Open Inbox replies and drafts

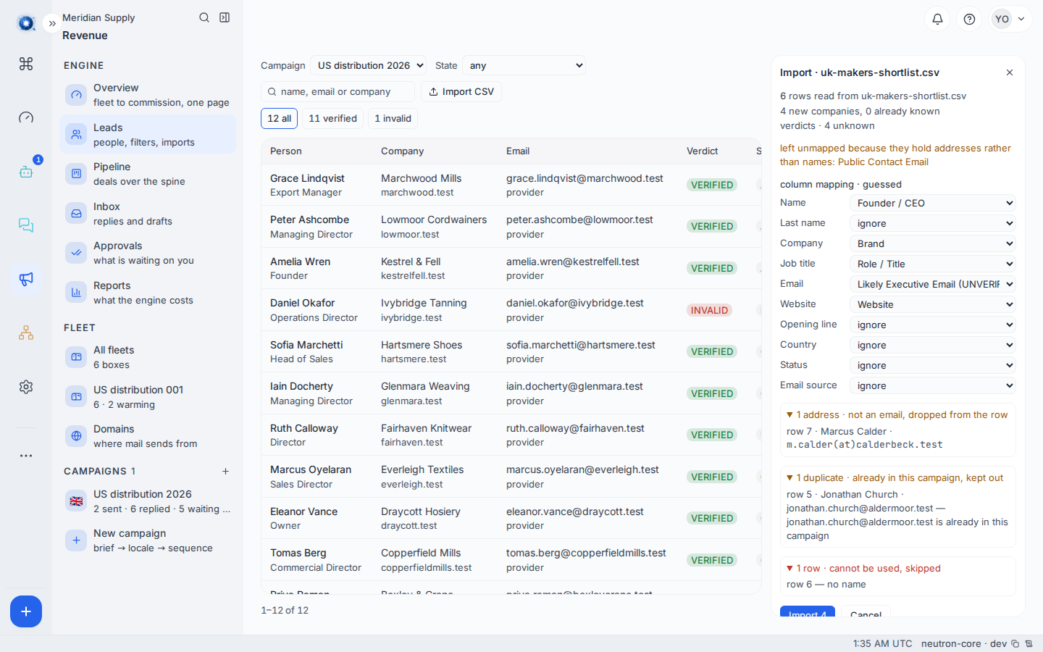point(148,214)
